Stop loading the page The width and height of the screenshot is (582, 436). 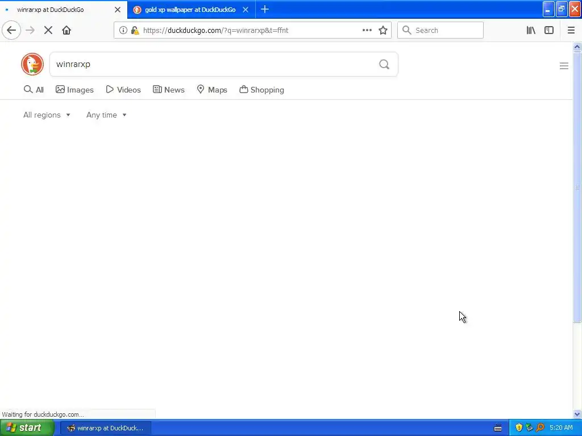point(48,30)
